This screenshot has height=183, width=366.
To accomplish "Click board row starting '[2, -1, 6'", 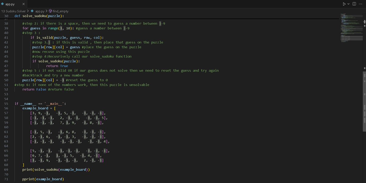I will 67,137.
